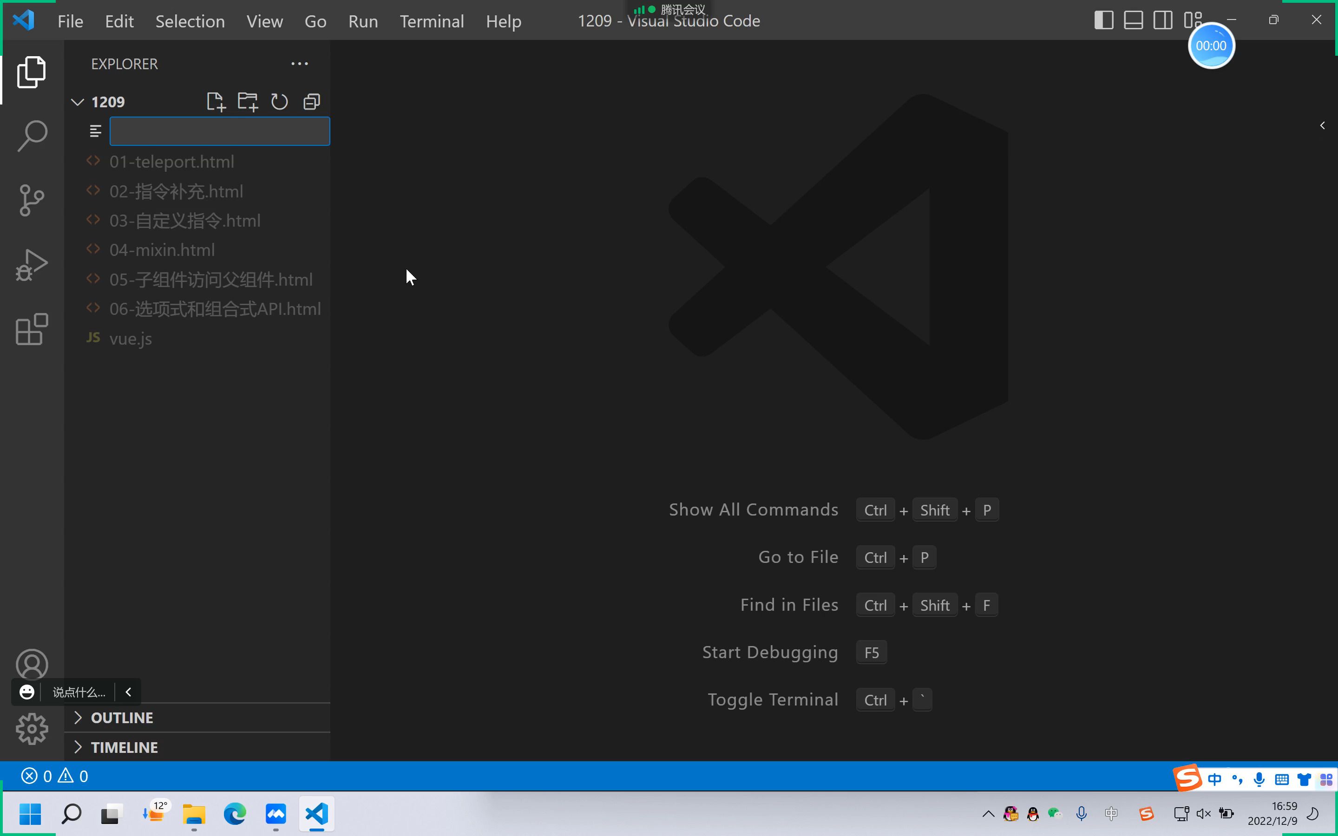This screenshot has width=1338, height=836.
Task: Open the Edit menu
Action: pyautogui.click(x=119, y=21)
